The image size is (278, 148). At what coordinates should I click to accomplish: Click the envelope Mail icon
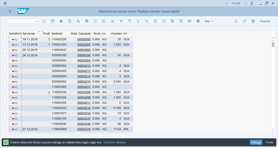pos(189,21)
